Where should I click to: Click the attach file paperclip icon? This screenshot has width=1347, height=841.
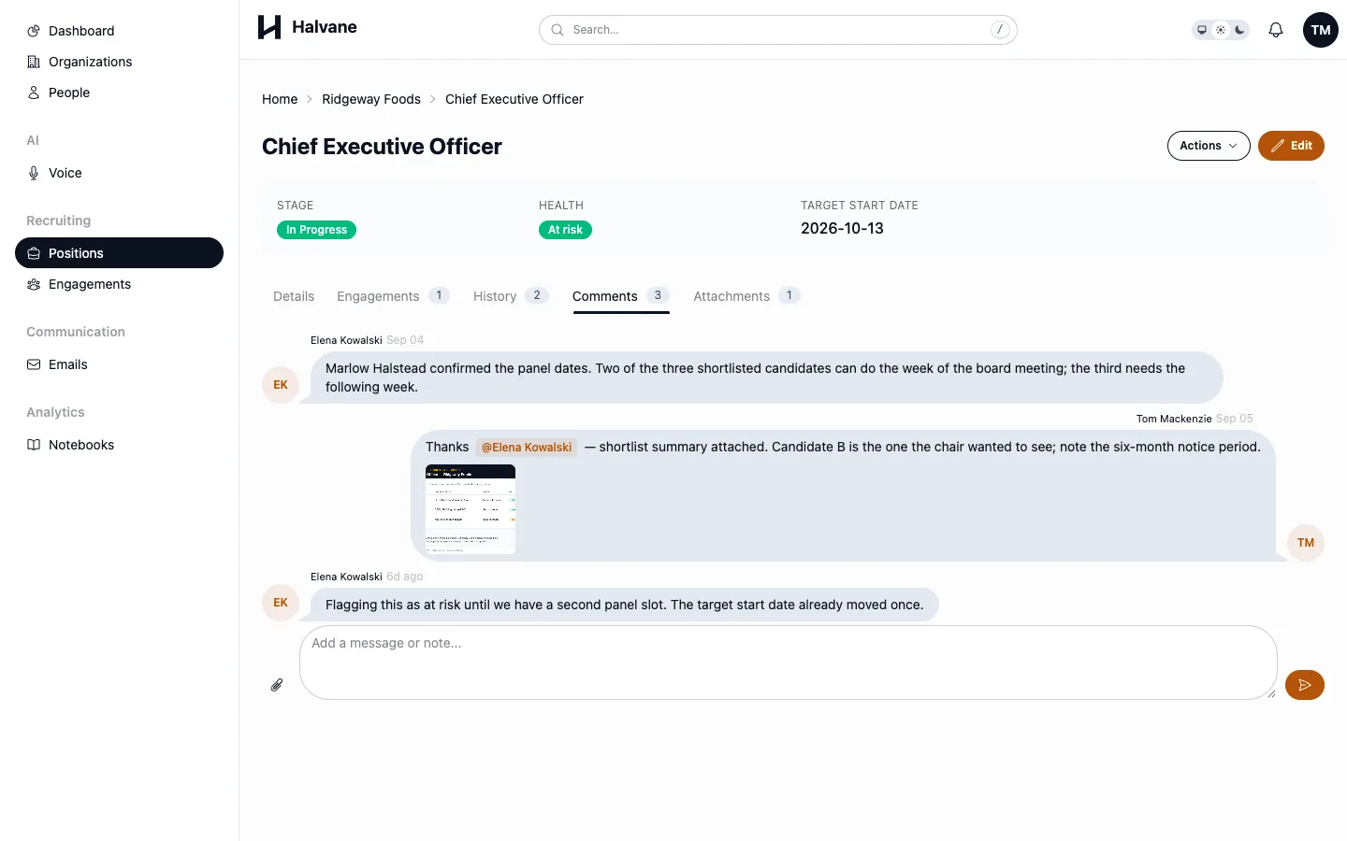coord(277,685)
